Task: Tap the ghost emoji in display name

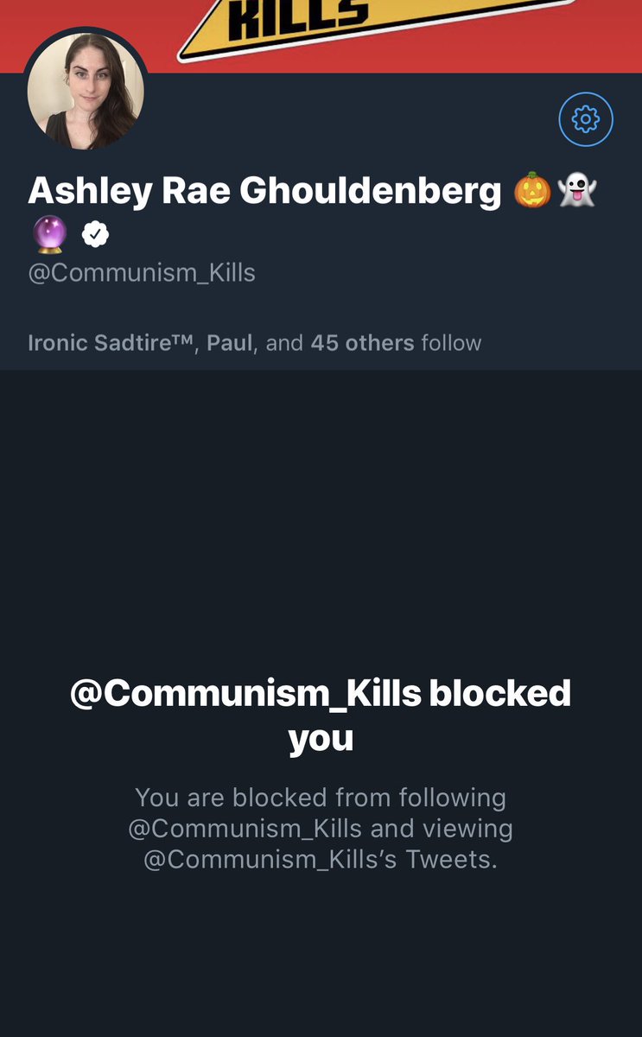Action: (578, 191)
